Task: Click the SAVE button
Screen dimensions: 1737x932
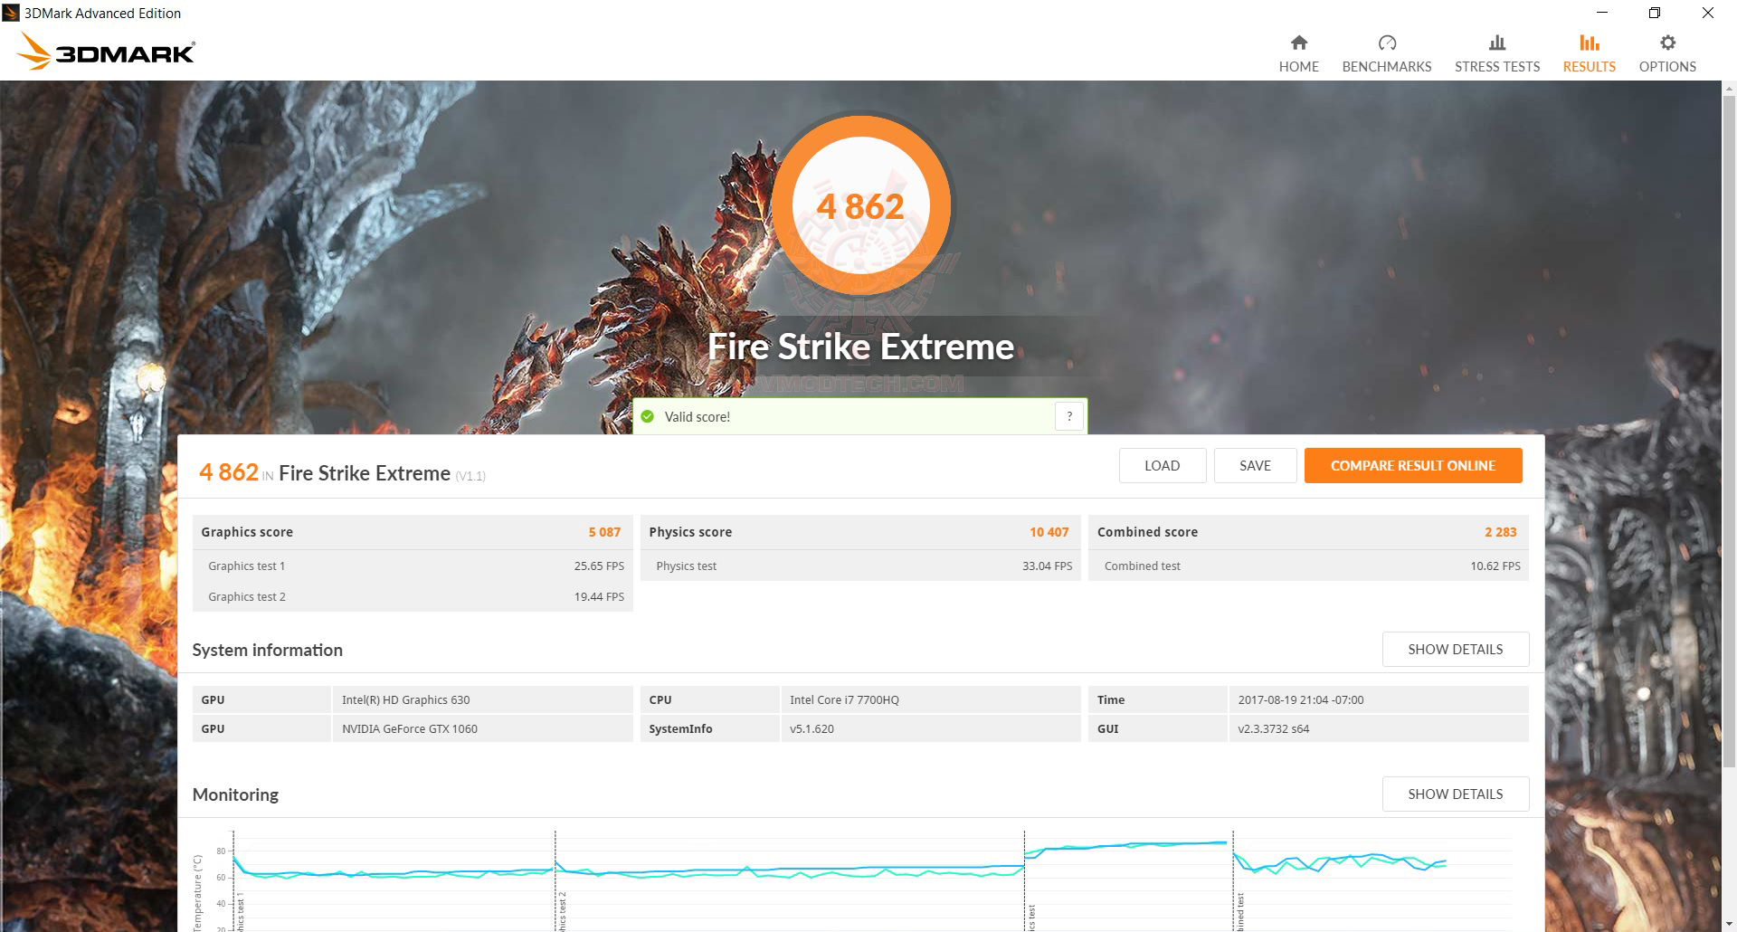Action: (x=1255, y=465)
